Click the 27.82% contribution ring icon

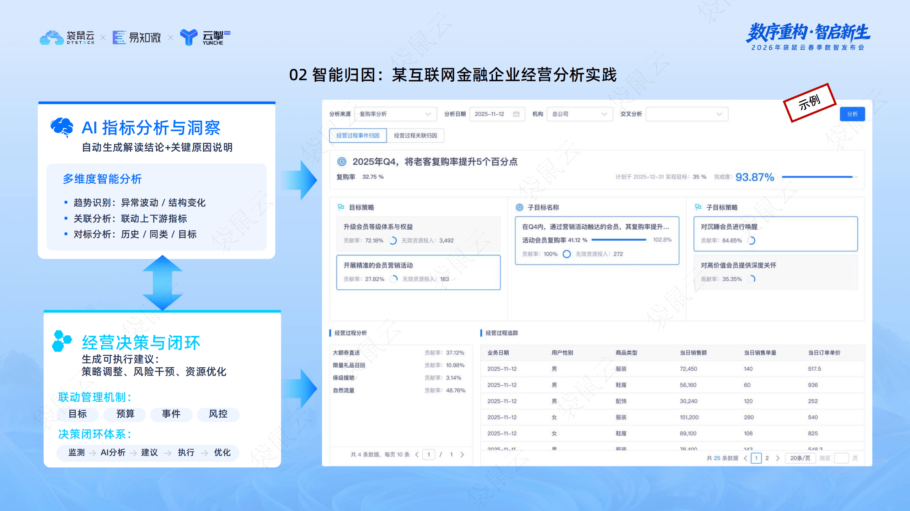coord(394,279)
